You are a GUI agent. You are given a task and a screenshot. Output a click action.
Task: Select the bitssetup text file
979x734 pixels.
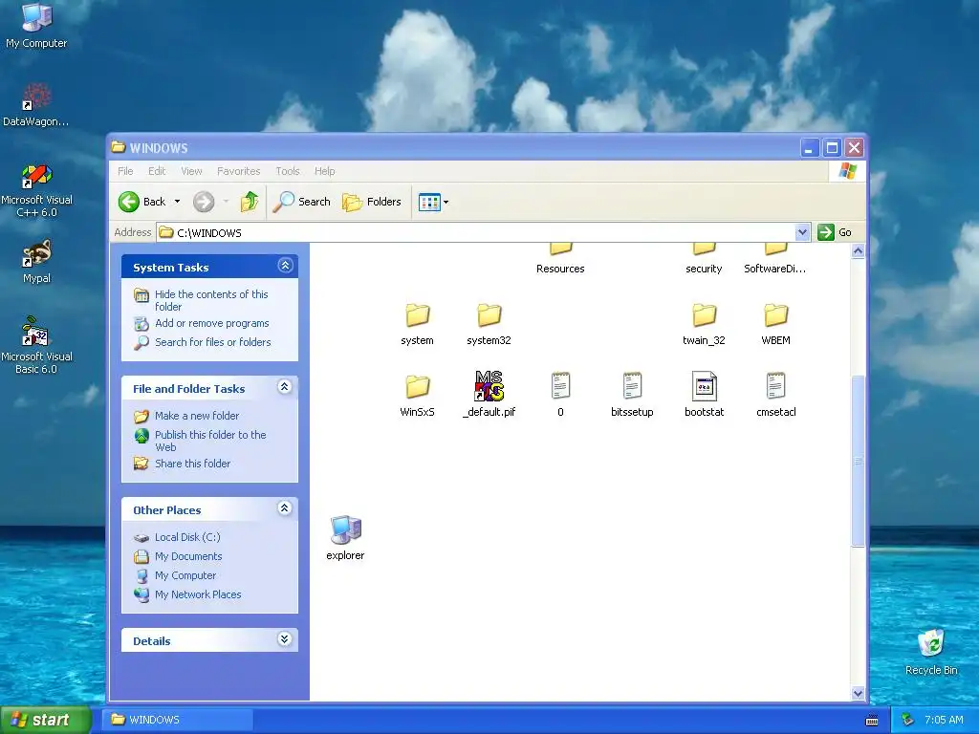632,386
